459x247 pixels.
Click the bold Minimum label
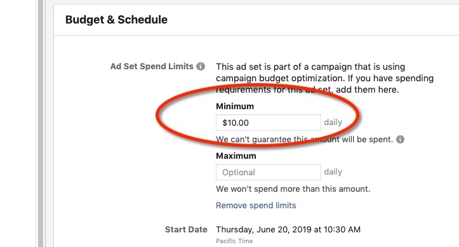pos(235,106)
